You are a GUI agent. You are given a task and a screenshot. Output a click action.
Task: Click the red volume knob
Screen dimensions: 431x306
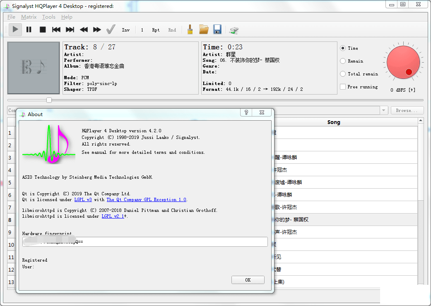(403, 63)
